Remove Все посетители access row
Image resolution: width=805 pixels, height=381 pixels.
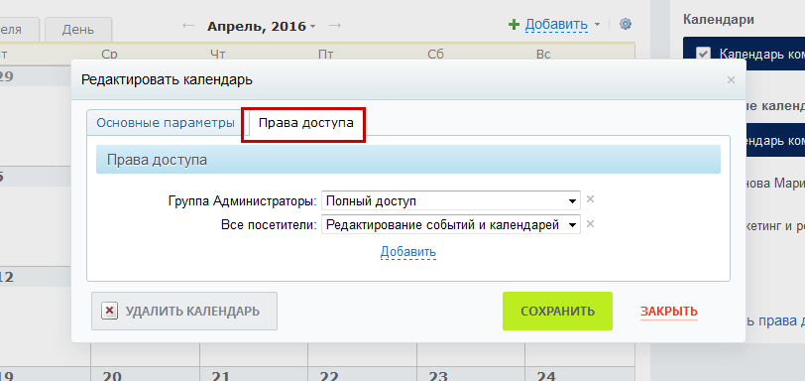pos(591,224)
